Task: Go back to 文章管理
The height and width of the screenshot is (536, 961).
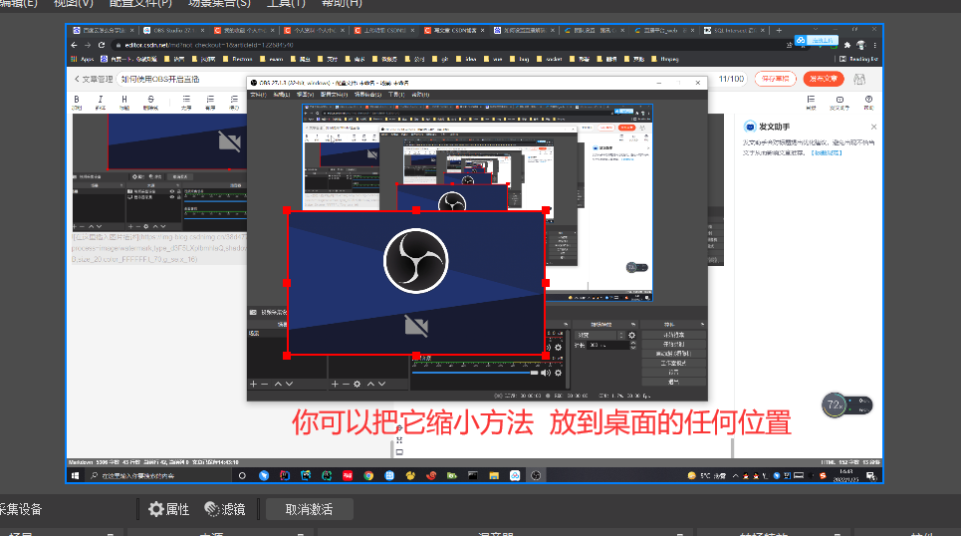Action: pyautogui.click(x=94, y=79)
